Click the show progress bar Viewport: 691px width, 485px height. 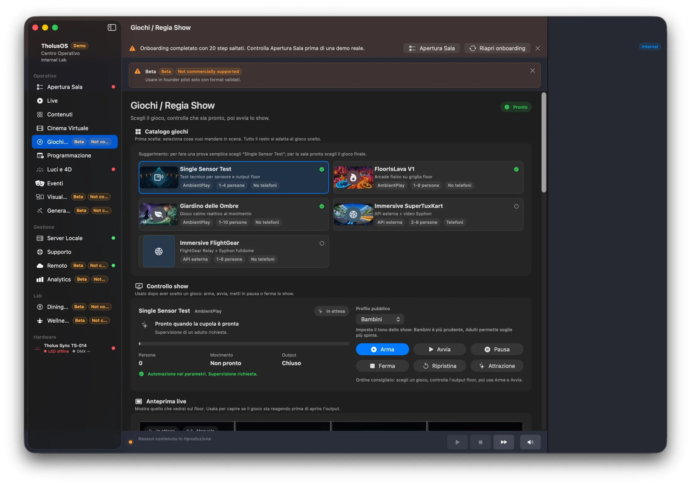[244, 344]
